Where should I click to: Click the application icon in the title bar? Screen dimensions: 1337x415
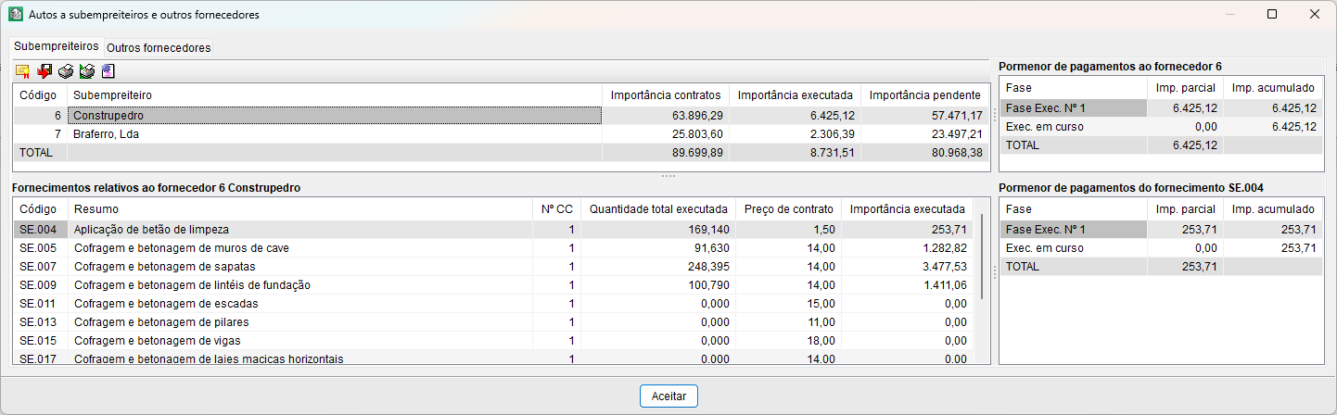(x=15, y=15)
